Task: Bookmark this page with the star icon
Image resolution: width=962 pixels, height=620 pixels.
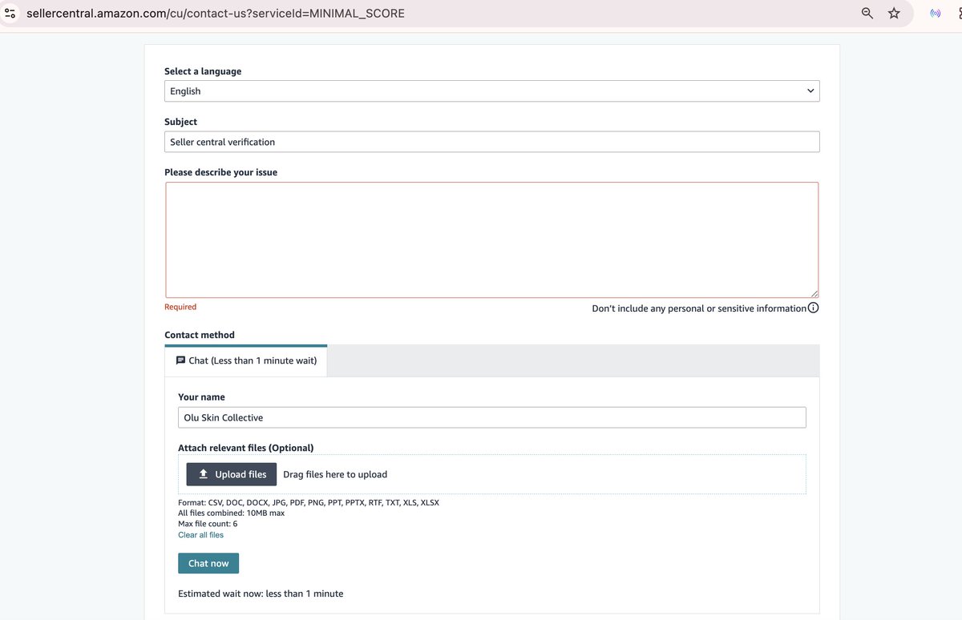Action: click(x=894, y=13)
